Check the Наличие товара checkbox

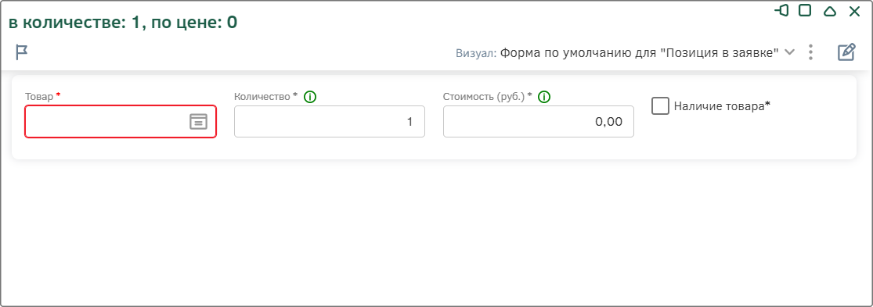click(x=660, y=106)
